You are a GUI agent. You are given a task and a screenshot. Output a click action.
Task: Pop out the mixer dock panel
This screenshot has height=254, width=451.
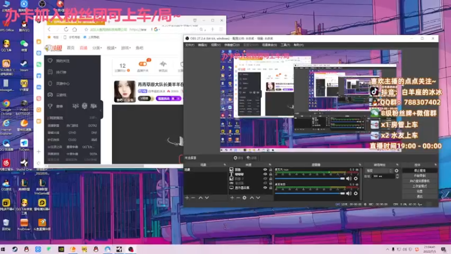click(360, 165)
